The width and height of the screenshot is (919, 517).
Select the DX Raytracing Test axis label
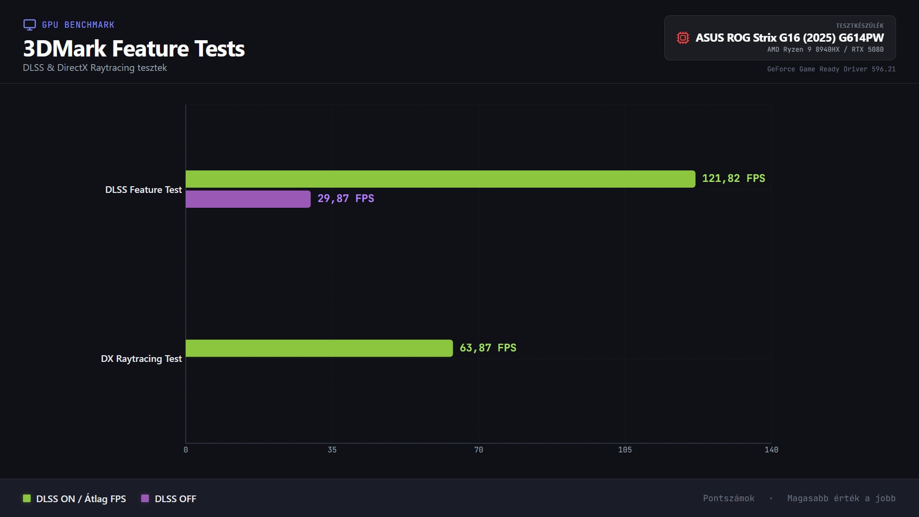[x=141, y=359]
